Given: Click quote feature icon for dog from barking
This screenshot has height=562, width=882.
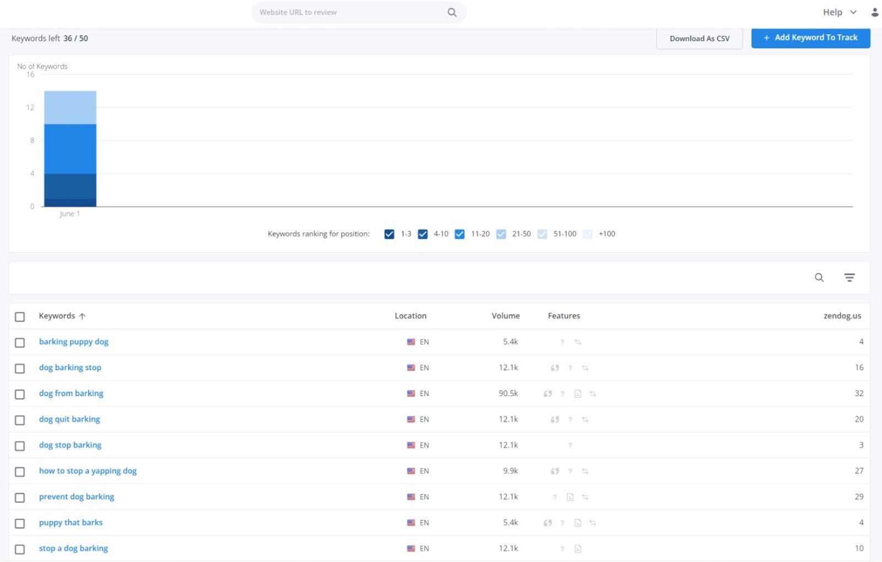Looking at the screenshot, I should click(x=547, y=394).
